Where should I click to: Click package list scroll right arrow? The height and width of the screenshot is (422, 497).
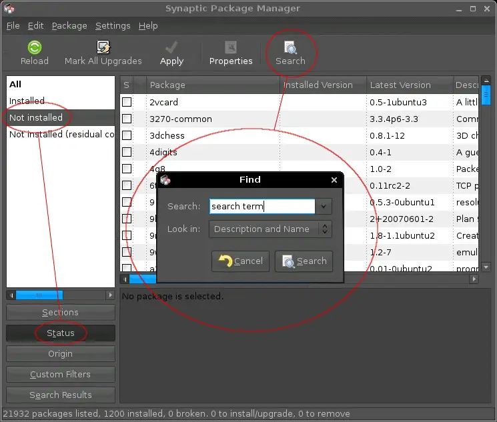pos(474,279)
